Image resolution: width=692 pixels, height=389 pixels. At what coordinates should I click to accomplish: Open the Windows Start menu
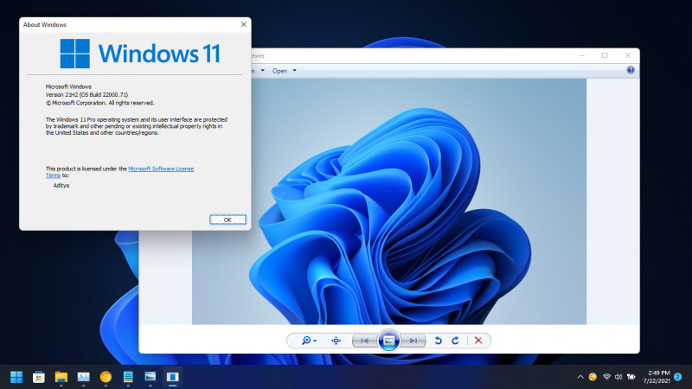click(16, 377)
